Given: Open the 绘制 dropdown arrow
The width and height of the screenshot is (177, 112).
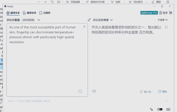Looking at the screenshot, I should click(124, 2).
